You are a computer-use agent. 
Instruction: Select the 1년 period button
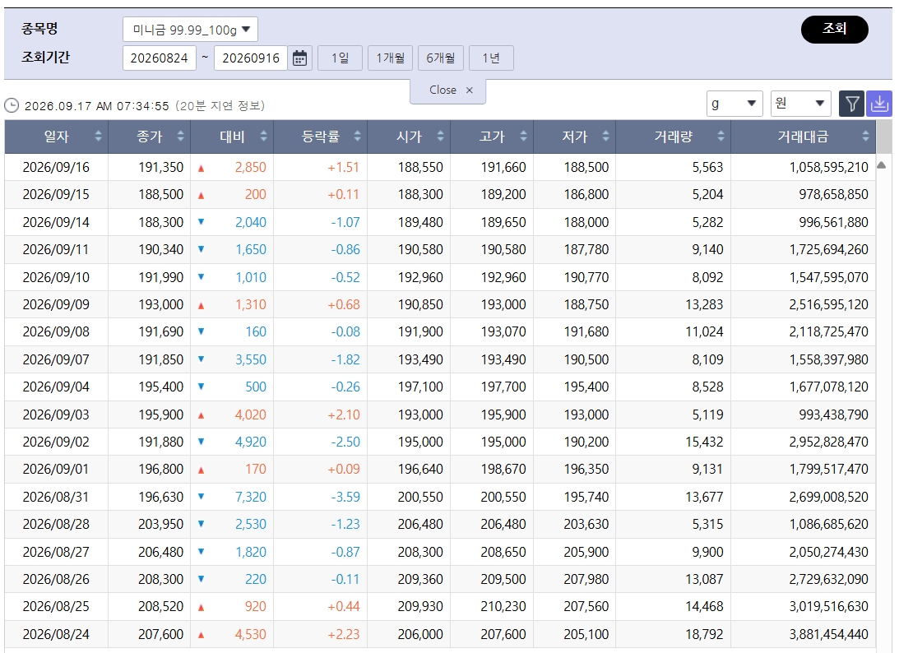point(491,58)
